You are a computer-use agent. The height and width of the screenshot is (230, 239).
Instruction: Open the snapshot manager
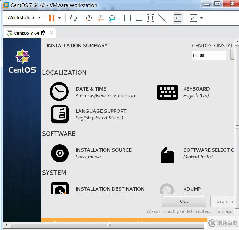112,18
